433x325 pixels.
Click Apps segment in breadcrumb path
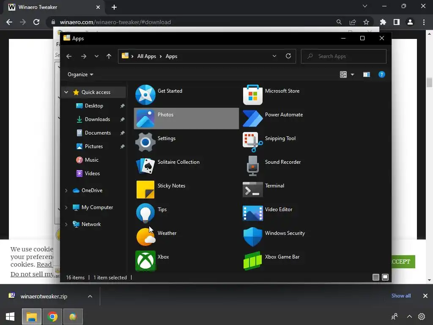(x=171, y=56)
